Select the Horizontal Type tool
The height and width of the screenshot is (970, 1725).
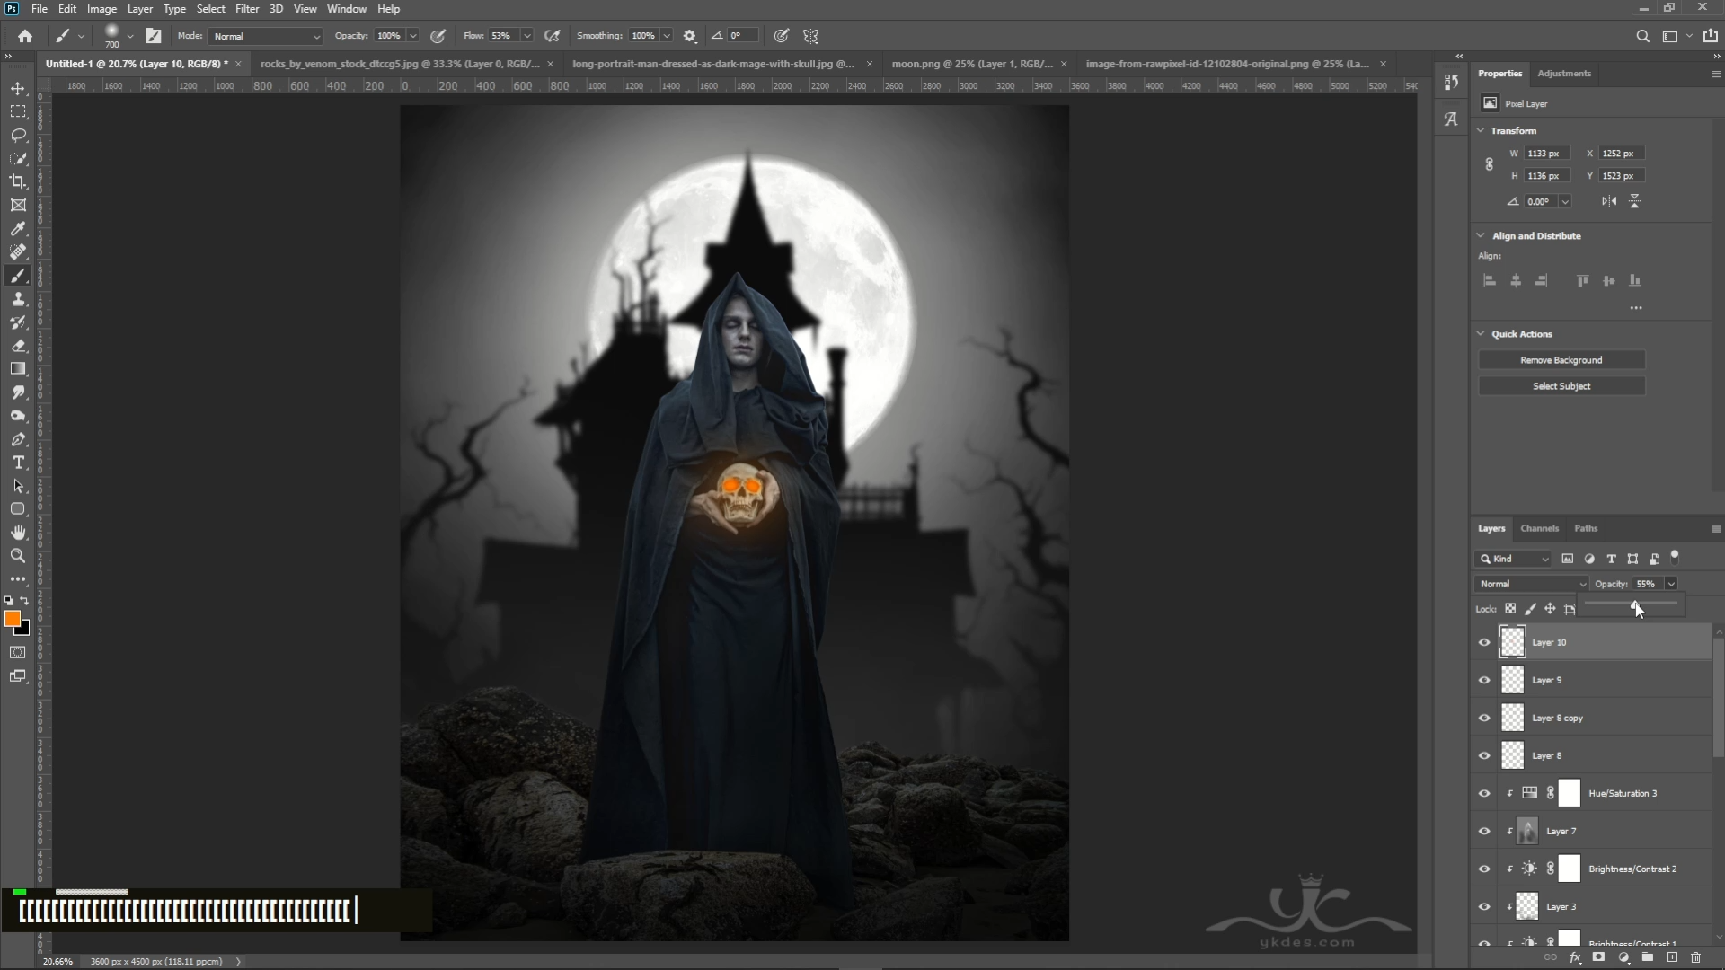pos(18,463)
